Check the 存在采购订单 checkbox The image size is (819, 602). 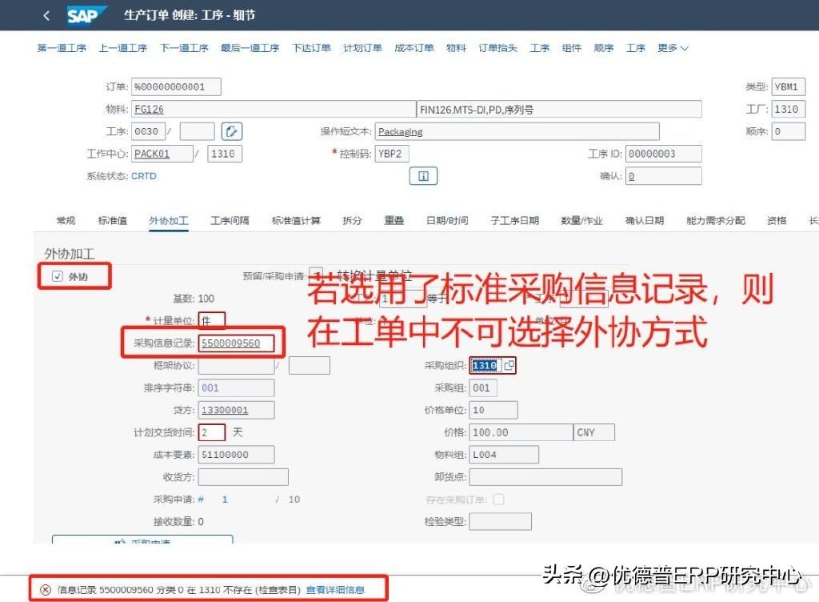tap(498, 497)
